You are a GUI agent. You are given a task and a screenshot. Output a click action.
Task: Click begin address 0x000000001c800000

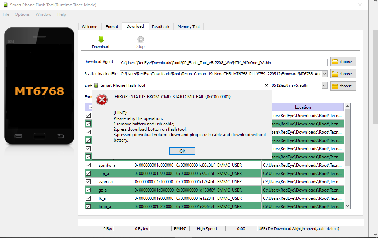(x=154, y=165)
